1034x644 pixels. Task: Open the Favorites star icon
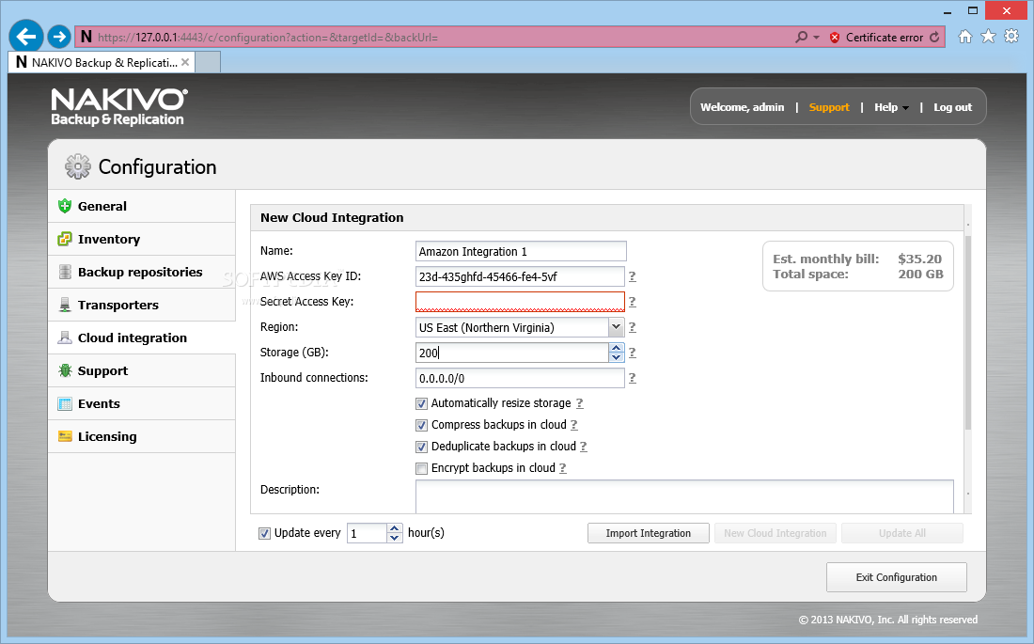click(x=988, y=37)
